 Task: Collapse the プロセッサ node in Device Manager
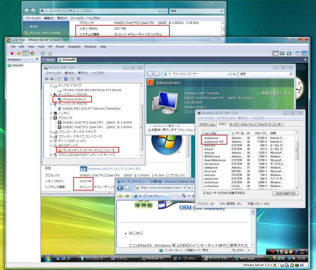(51, 118)
